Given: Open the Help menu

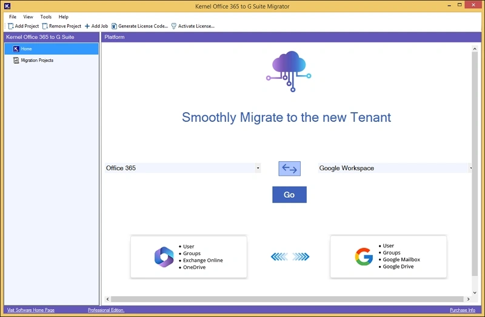Looking at the screenshot, I should tap(64, 17).
